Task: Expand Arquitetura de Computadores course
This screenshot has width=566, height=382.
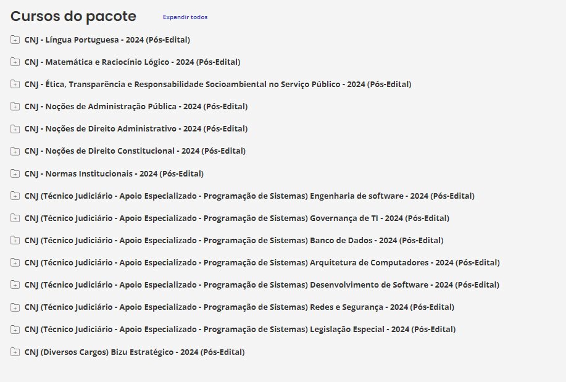Action: pos(15,263)
